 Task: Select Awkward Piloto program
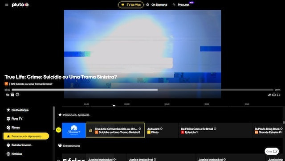[x=162, y=130]
